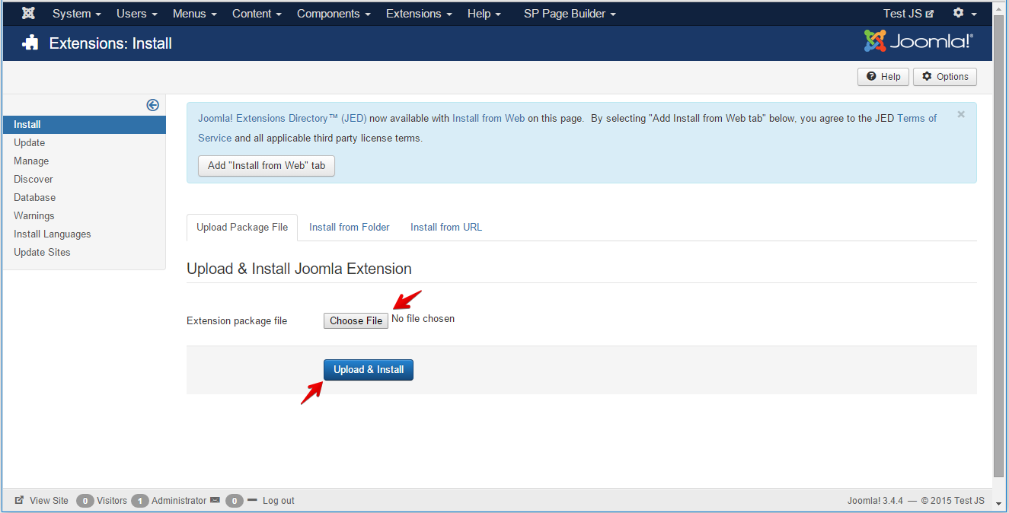Open the control panel via the home icon
This screenshot has height=513, width=1009.
pos(29,43)
